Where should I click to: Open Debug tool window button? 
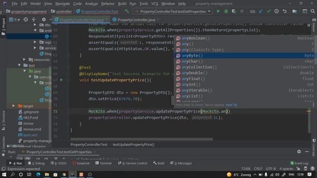(x=36, y=163)
